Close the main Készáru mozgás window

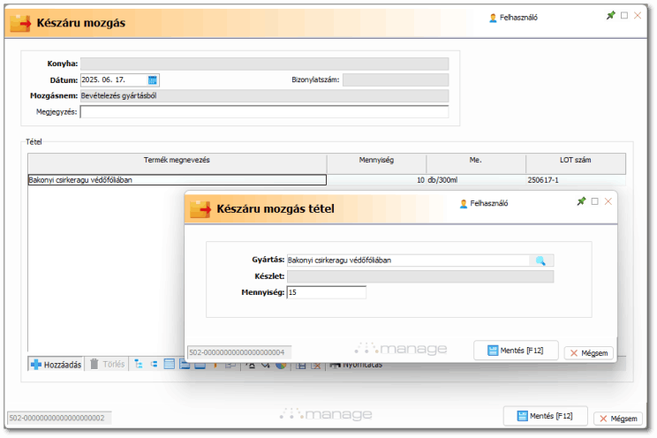click(638, 16)
